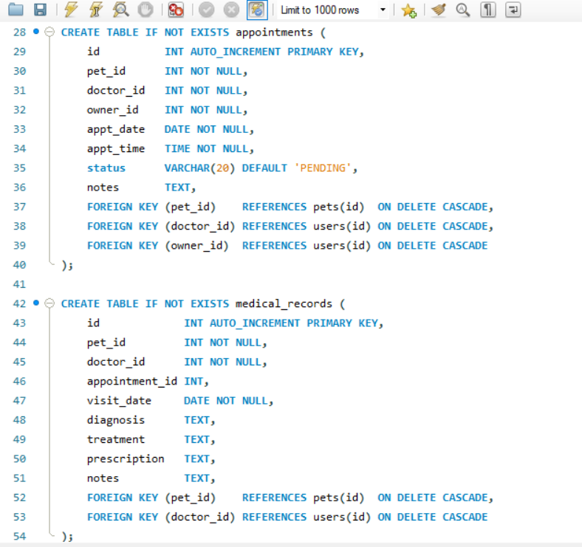This screenshot has width=582, height=547.
Task: Click closing parenthesis on line 54
Action: (64, 537)
